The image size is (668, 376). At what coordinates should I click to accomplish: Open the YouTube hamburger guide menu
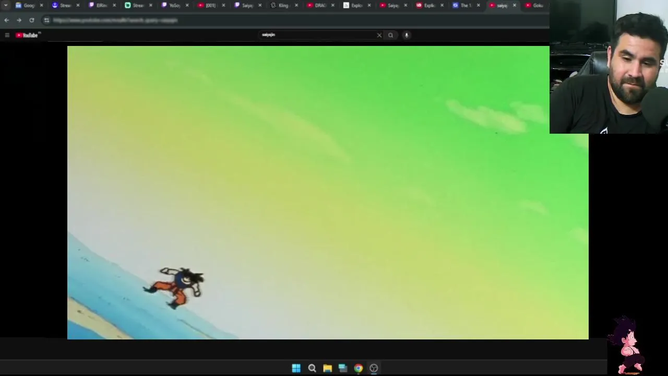[7, 35]
